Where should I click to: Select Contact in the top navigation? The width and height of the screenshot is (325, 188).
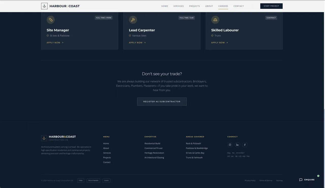pyautogui.click(x=239, y=6)
